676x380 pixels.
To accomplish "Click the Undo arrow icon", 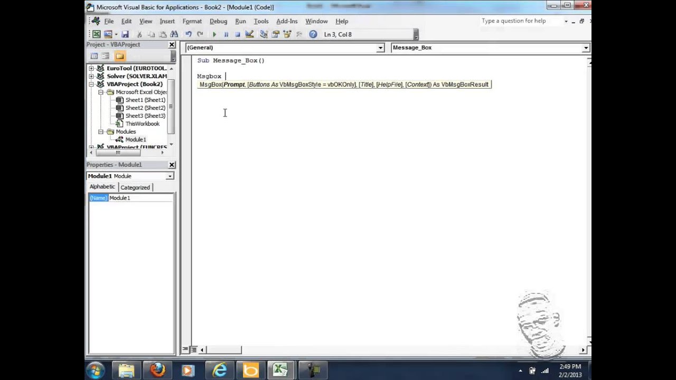I will click(188, 34).
